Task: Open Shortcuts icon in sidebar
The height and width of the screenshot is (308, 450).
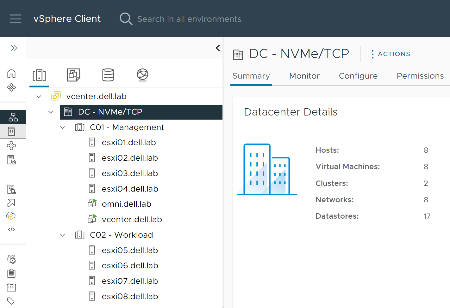Action: [x=11, y=87]
